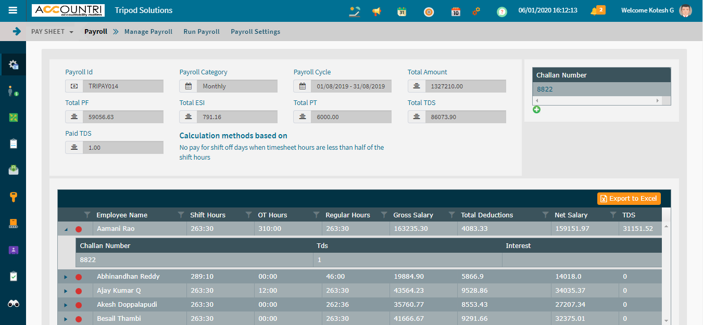
Task: Select clipboard checkmark icon in sidebar
Action: 14,277
